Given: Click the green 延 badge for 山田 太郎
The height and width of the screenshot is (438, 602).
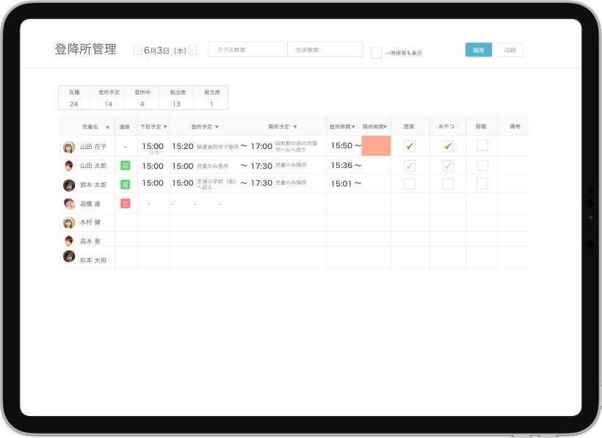Looking at the screenshot, I should 125,166.
